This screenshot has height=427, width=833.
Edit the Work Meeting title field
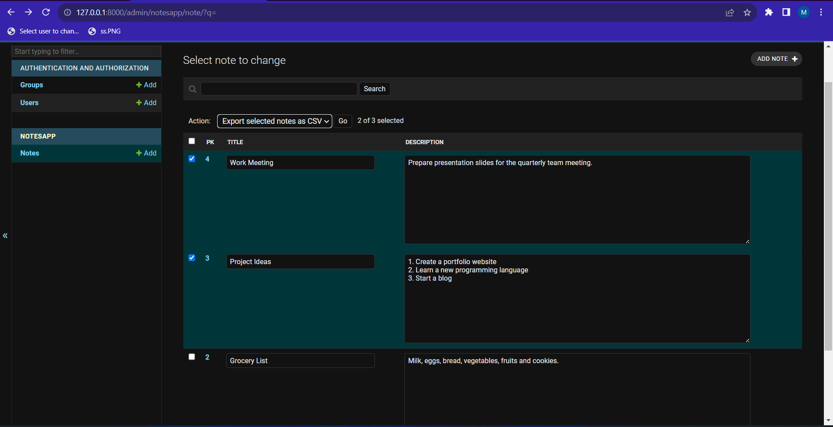tap(301, 163)
